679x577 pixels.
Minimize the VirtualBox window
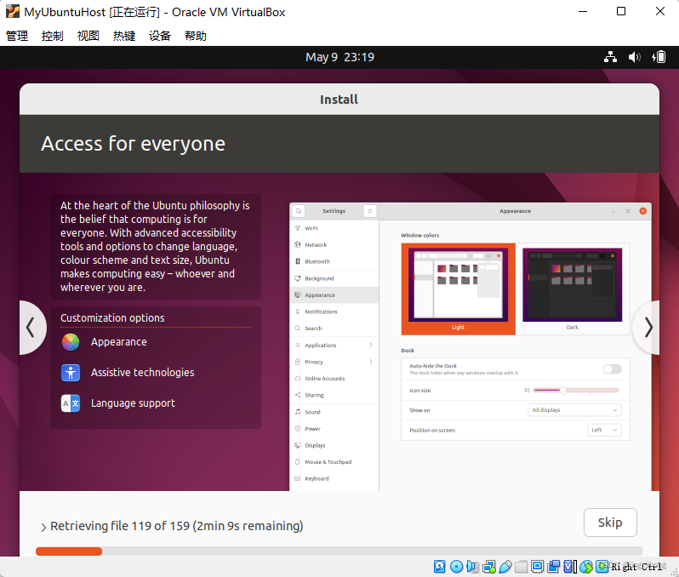pyautogui.click(x=584, y=11)
